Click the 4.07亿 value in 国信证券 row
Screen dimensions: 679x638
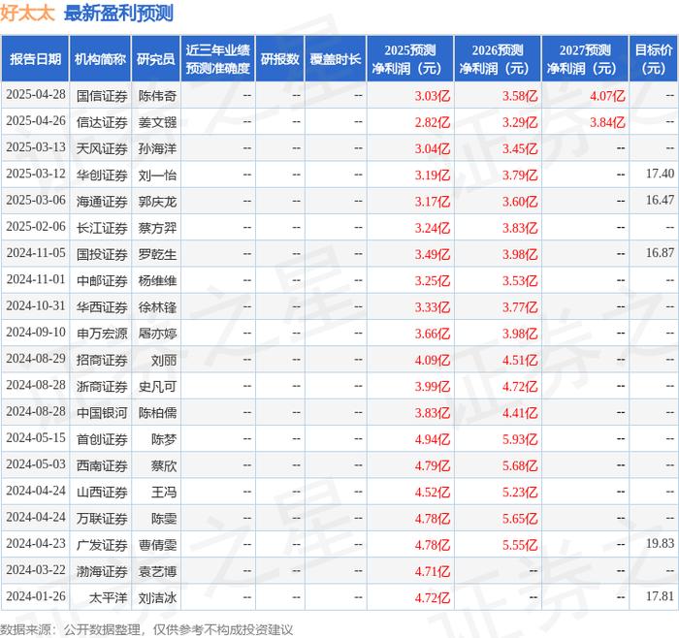coord(607,96)
